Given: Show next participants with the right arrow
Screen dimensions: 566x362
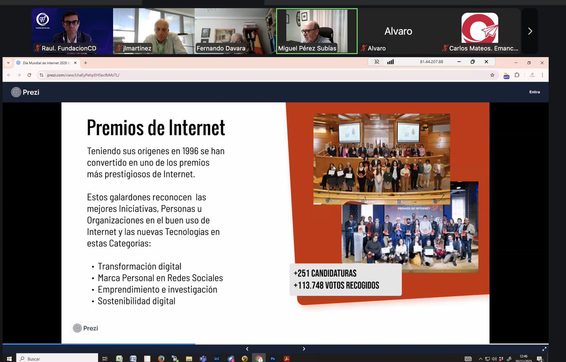Looking at the screenshot, I should (x=529, y=31).
